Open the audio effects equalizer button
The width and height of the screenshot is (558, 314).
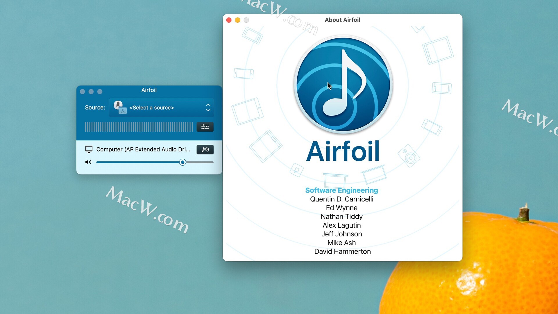(205, 127)
